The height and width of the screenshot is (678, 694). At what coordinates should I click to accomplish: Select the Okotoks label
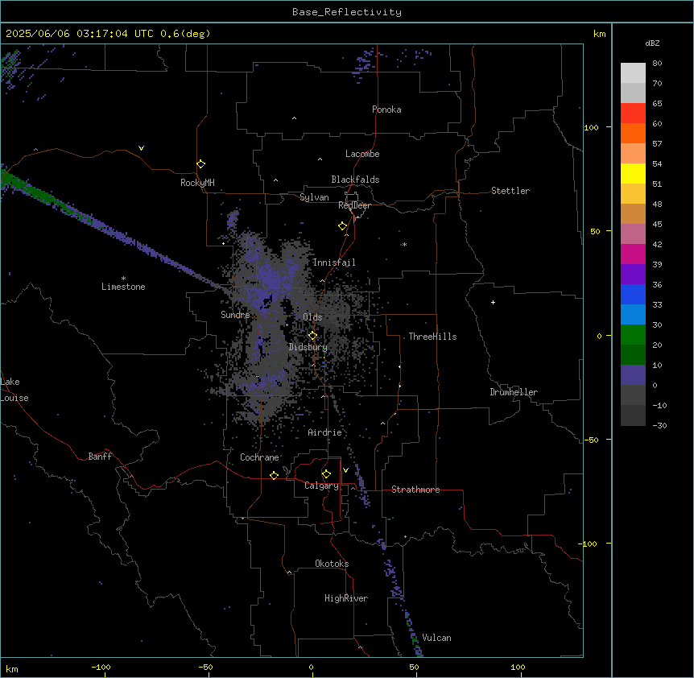pos(332,564)
